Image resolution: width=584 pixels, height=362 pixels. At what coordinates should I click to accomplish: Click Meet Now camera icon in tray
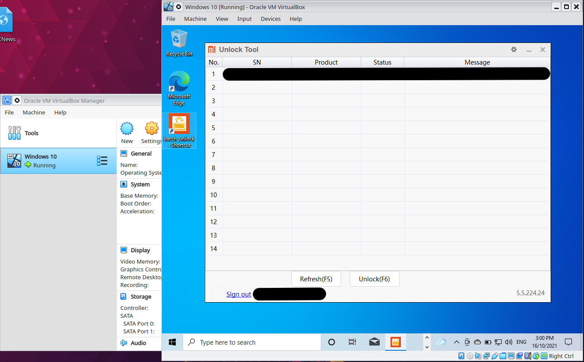click(x=467, y=342)
